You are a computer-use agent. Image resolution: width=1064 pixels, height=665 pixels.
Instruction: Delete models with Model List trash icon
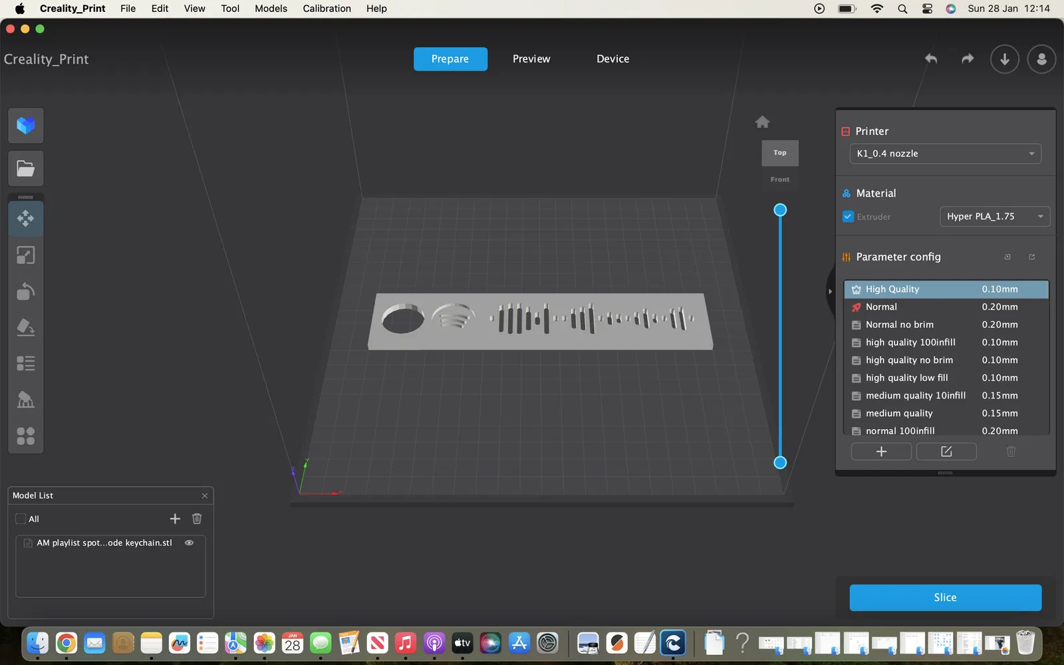[197, 519]
